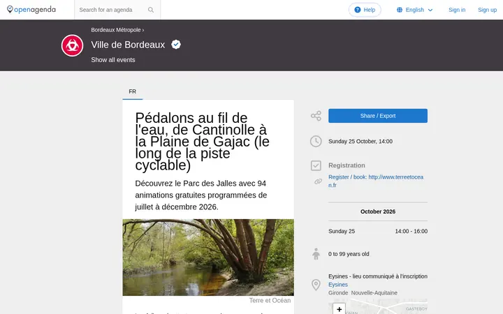This screenshot has height=314, width=503.
Task: Open the terreetocean.fr registration link
Action: [376, 181]
